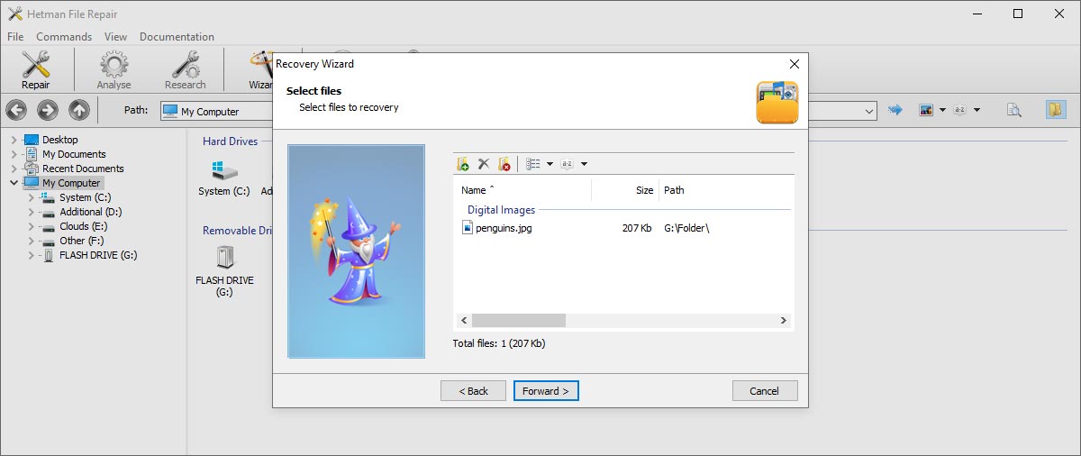Click the Research toolbar icon
1081x456 pixels.
[185, 69]
